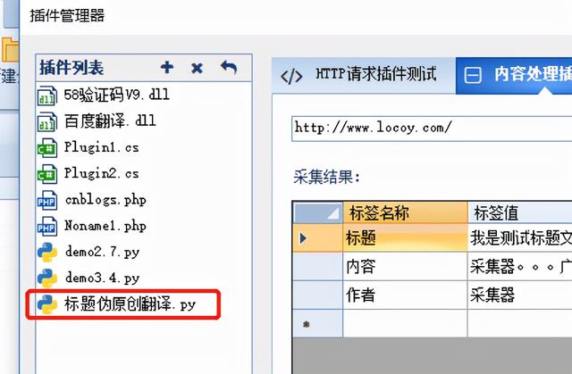
Task: Click the Python icon beside demo2.7.py
Action: click(47, 252)
